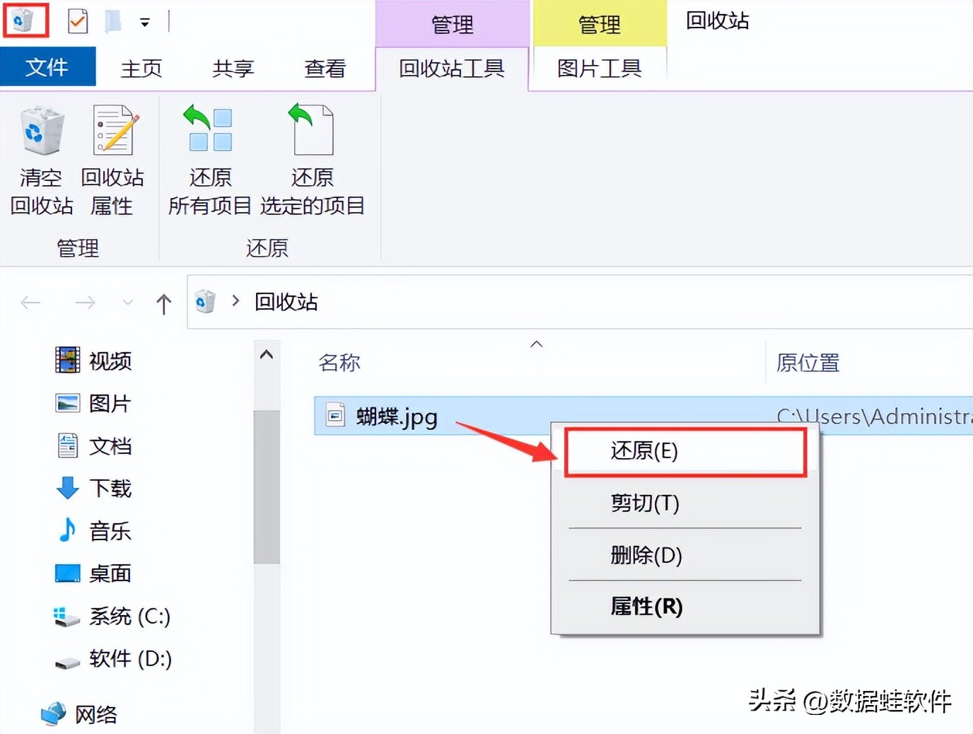973x734 pixels.
Task: Open 文档 in the navigation pane
Action: click(93, 445)
